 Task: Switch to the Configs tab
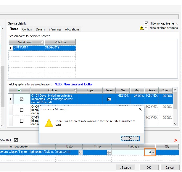[x=27, y=29]
